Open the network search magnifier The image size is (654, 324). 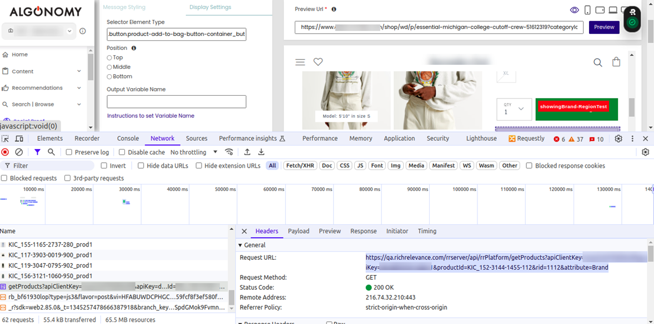pos(51,152)
